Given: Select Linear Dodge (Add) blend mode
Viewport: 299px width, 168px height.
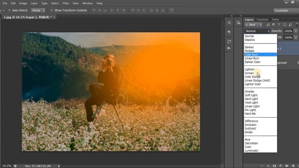Looking at the screenshot, I should [261, 80].
